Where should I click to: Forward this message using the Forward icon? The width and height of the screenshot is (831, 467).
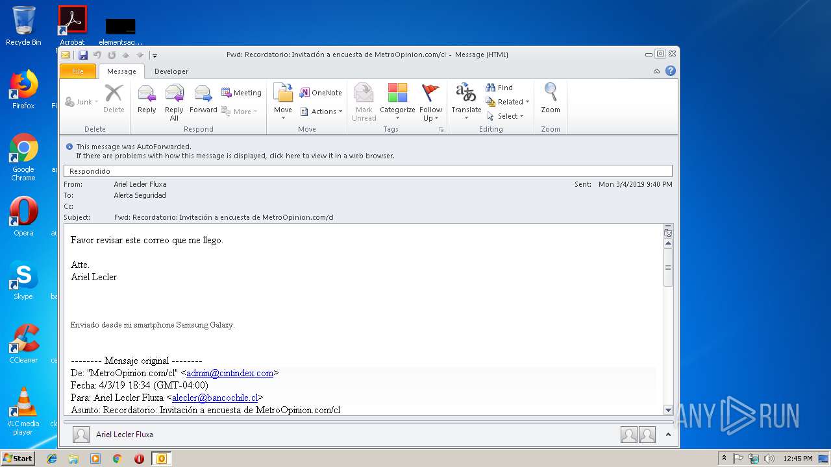pos(203,94)
